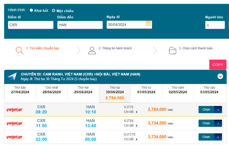Show Chi tiết details for flight VJ1770
The height and width of the screenshot is (154, 229).
point(131,139)
